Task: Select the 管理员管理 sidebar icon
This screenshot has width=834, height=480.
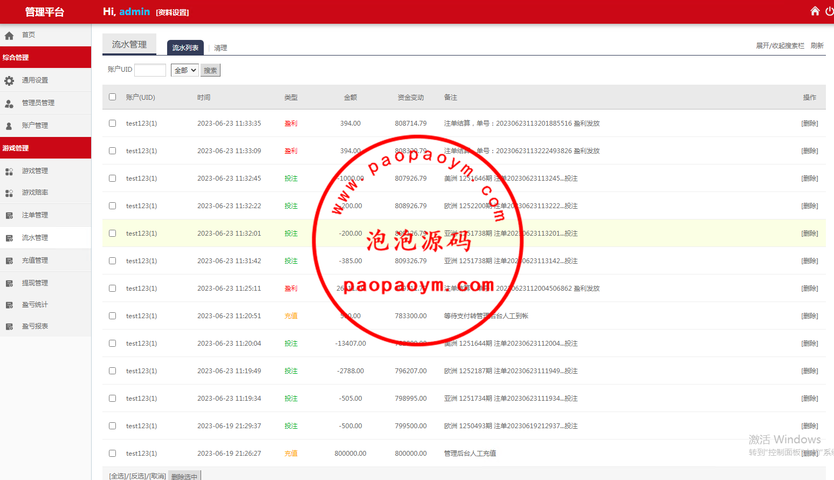Action: click(x=9, y=104)
